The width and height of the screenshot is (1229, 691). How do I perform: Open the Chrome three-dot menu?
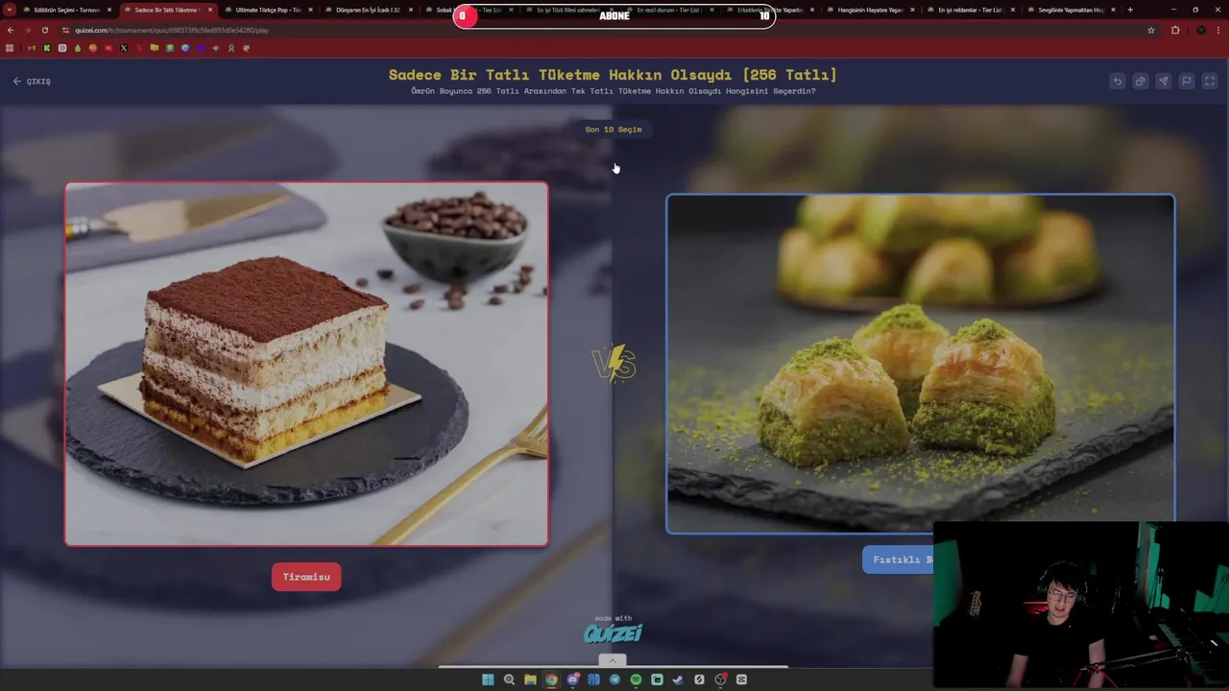point(1219,30)
